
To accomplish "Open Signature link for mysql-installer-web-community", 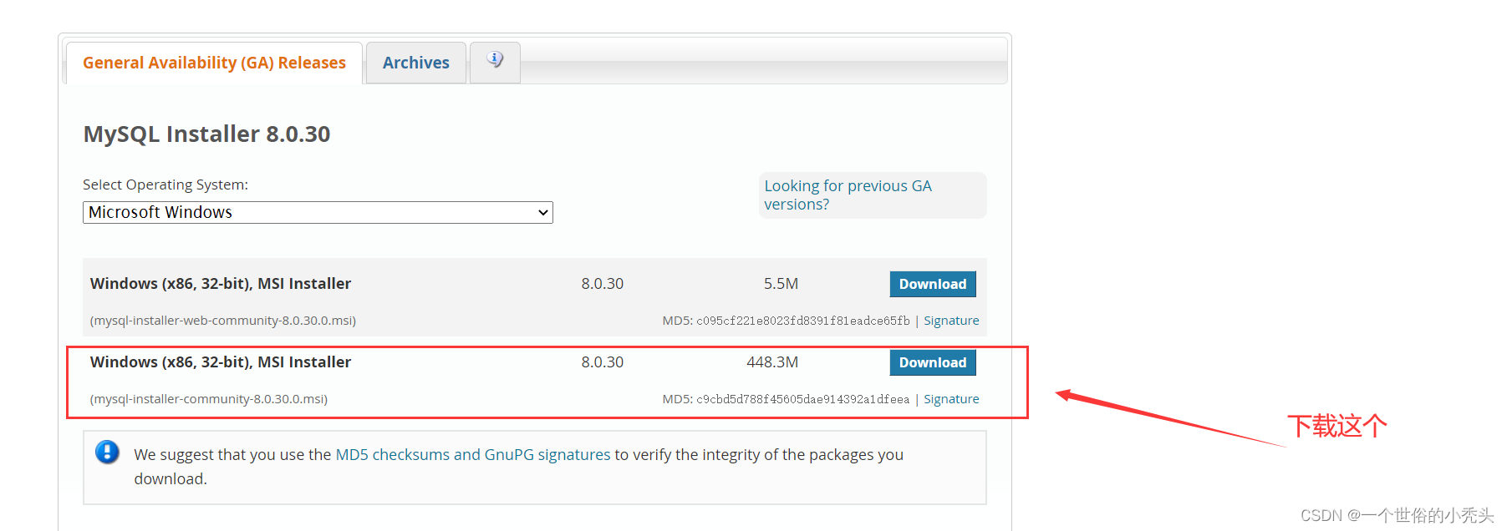I will pyautogui.click(x=951, y=321).
